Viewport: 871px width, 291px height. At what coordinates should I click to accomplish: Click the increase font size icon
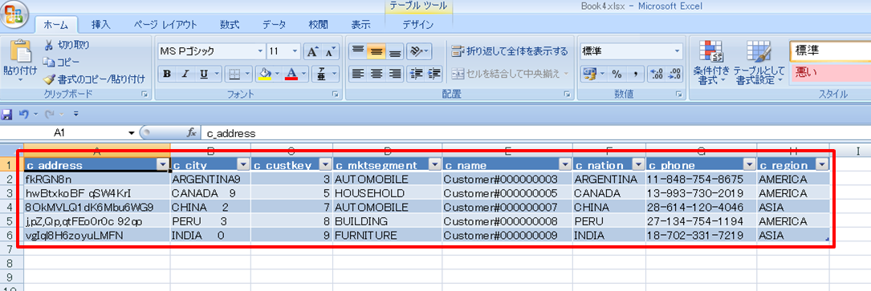312,52
